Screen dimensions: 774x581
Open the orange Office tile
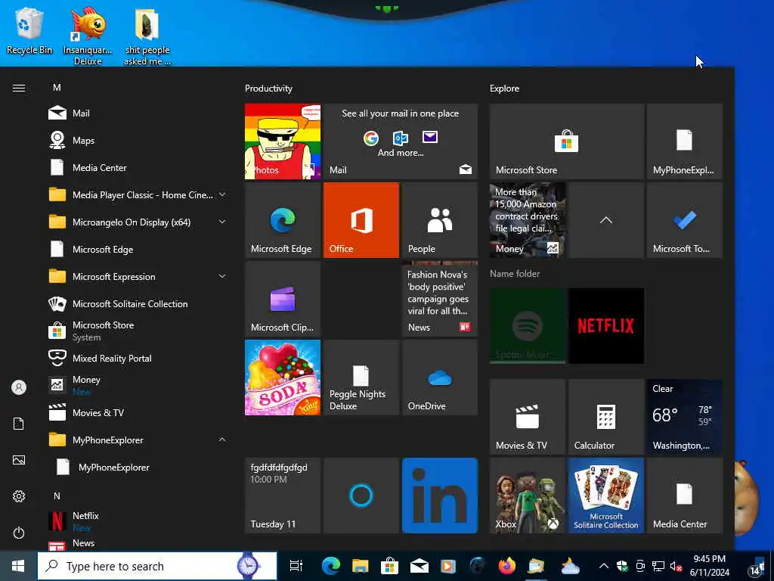pyautogui.click(x=361, y=220)
